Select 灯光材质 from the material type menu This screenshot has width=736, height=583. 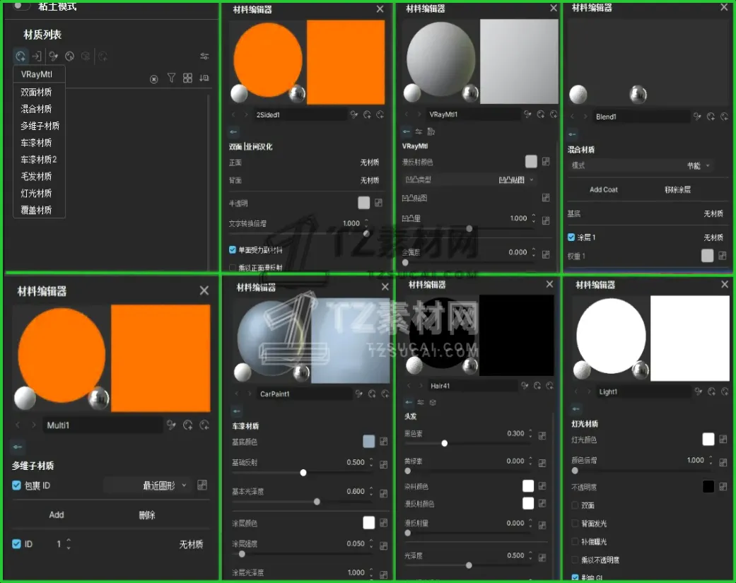(x=36, y=193)
